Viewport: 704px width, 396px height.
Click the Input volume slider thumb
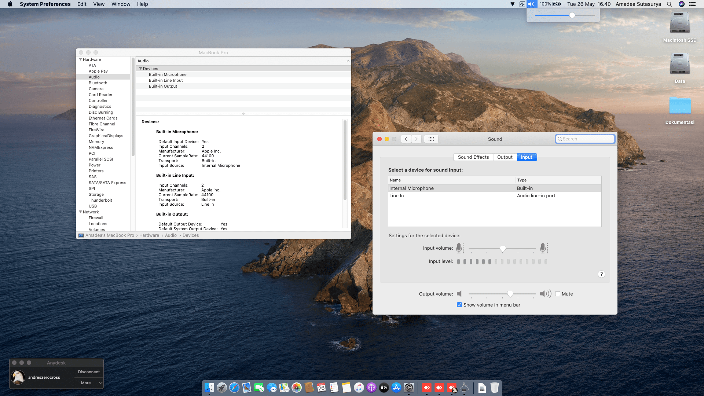[503, 249]
